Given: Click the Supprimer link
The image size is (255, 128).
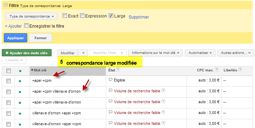Looking at the screenshot, I should pos(139,17).
